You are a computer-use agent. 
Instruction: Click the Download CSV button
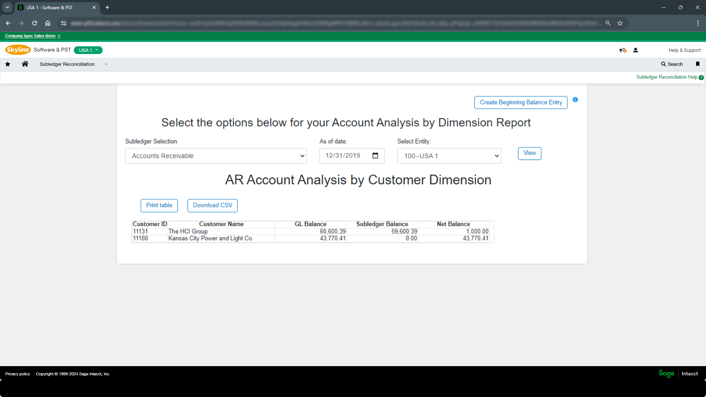click(x=213, y=205)
